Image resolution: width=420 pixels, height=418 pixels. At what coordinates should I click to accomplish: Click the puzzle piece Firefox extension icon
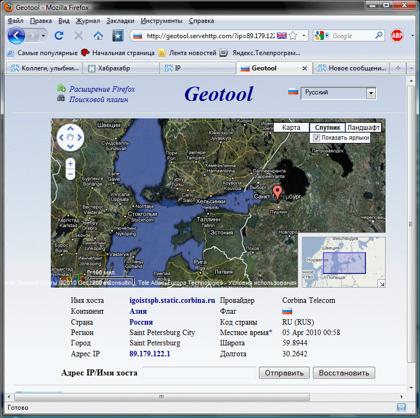(x=61, y=88)
